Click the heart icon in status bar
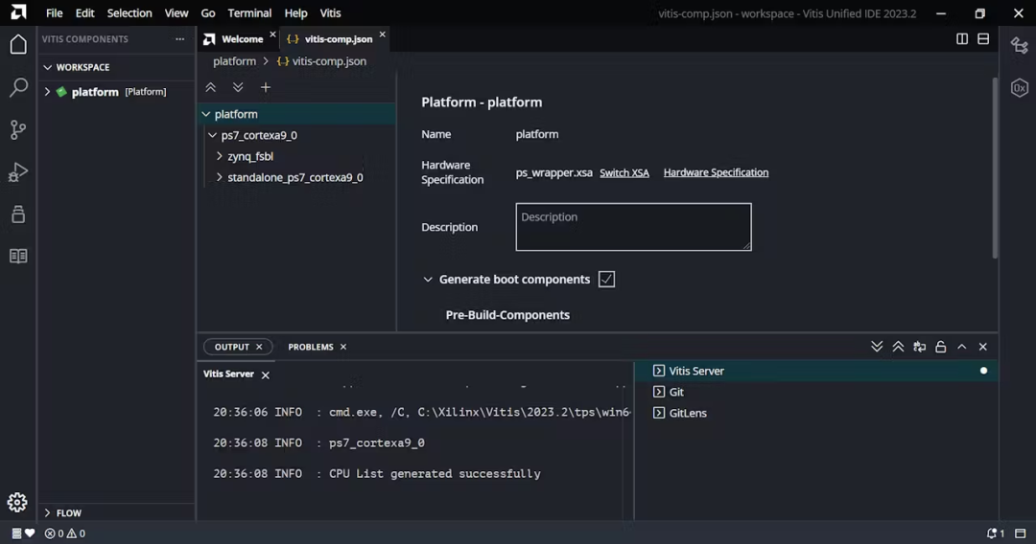Image resolution: width=1036 pixels, height=544 pixels. pos(30,533)
